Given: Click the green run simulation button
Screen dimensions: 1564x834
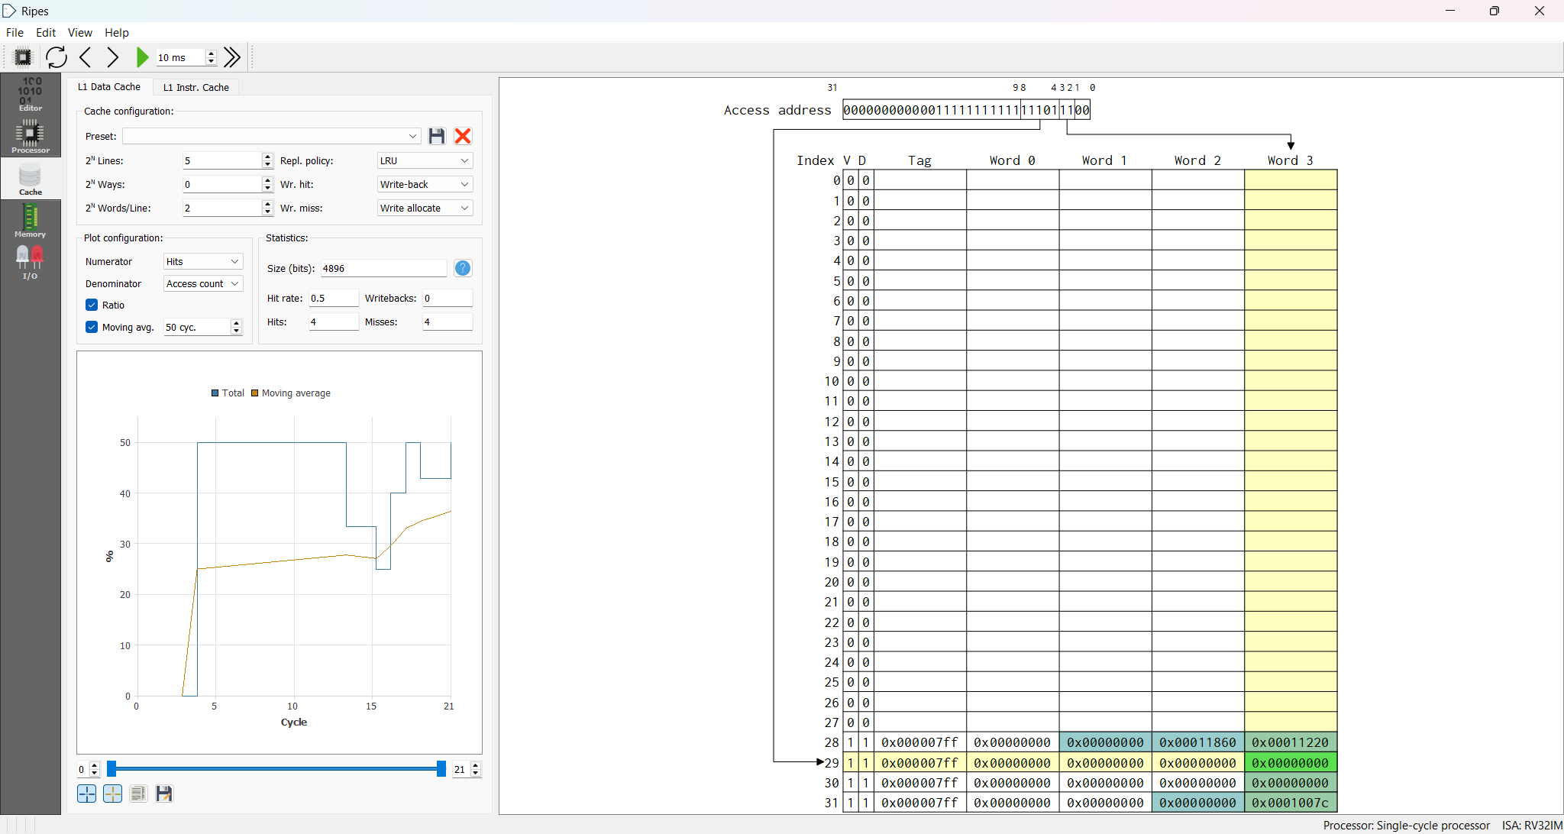Looking at the screenshot, I should (x=142, y=57).
